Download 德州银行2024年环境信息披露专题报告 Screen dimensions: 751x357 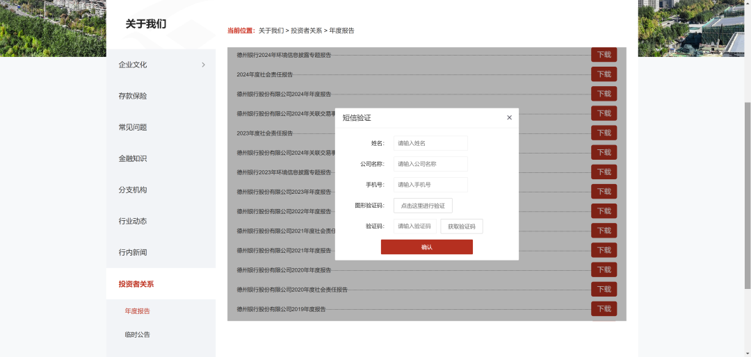[604, 55]
